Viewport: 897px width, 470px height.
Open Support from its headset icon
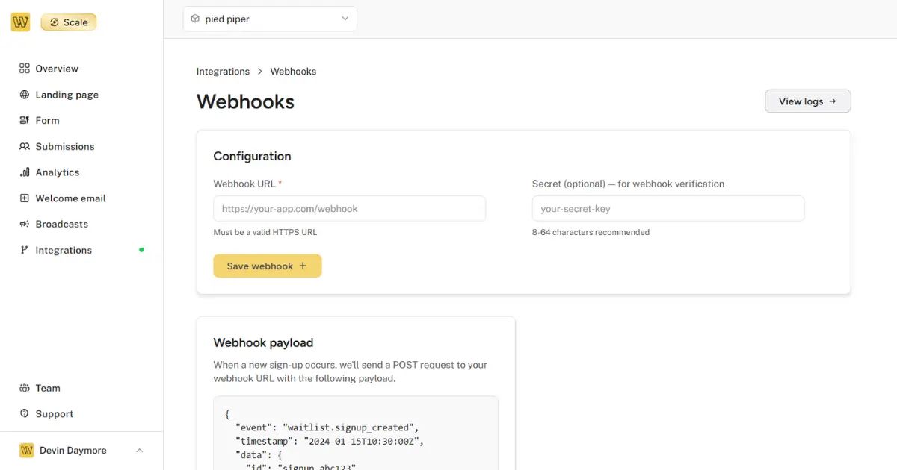(x=25, y=413)
